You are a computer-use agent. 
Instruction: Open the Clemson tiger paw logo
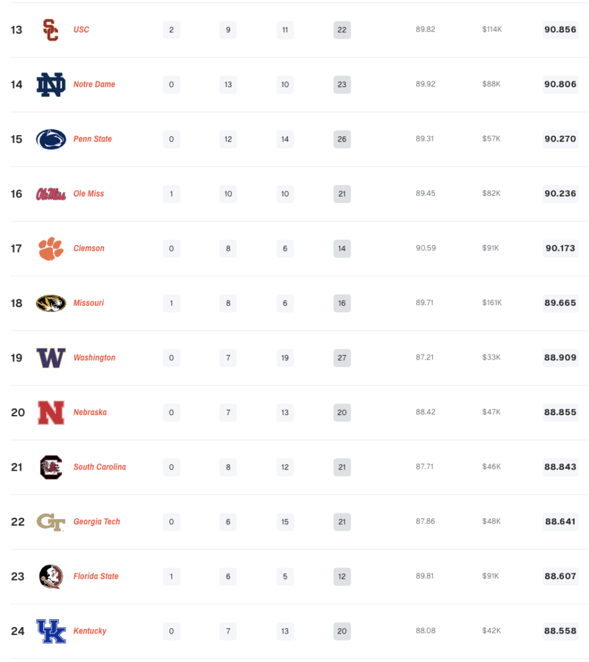point(50,248)
